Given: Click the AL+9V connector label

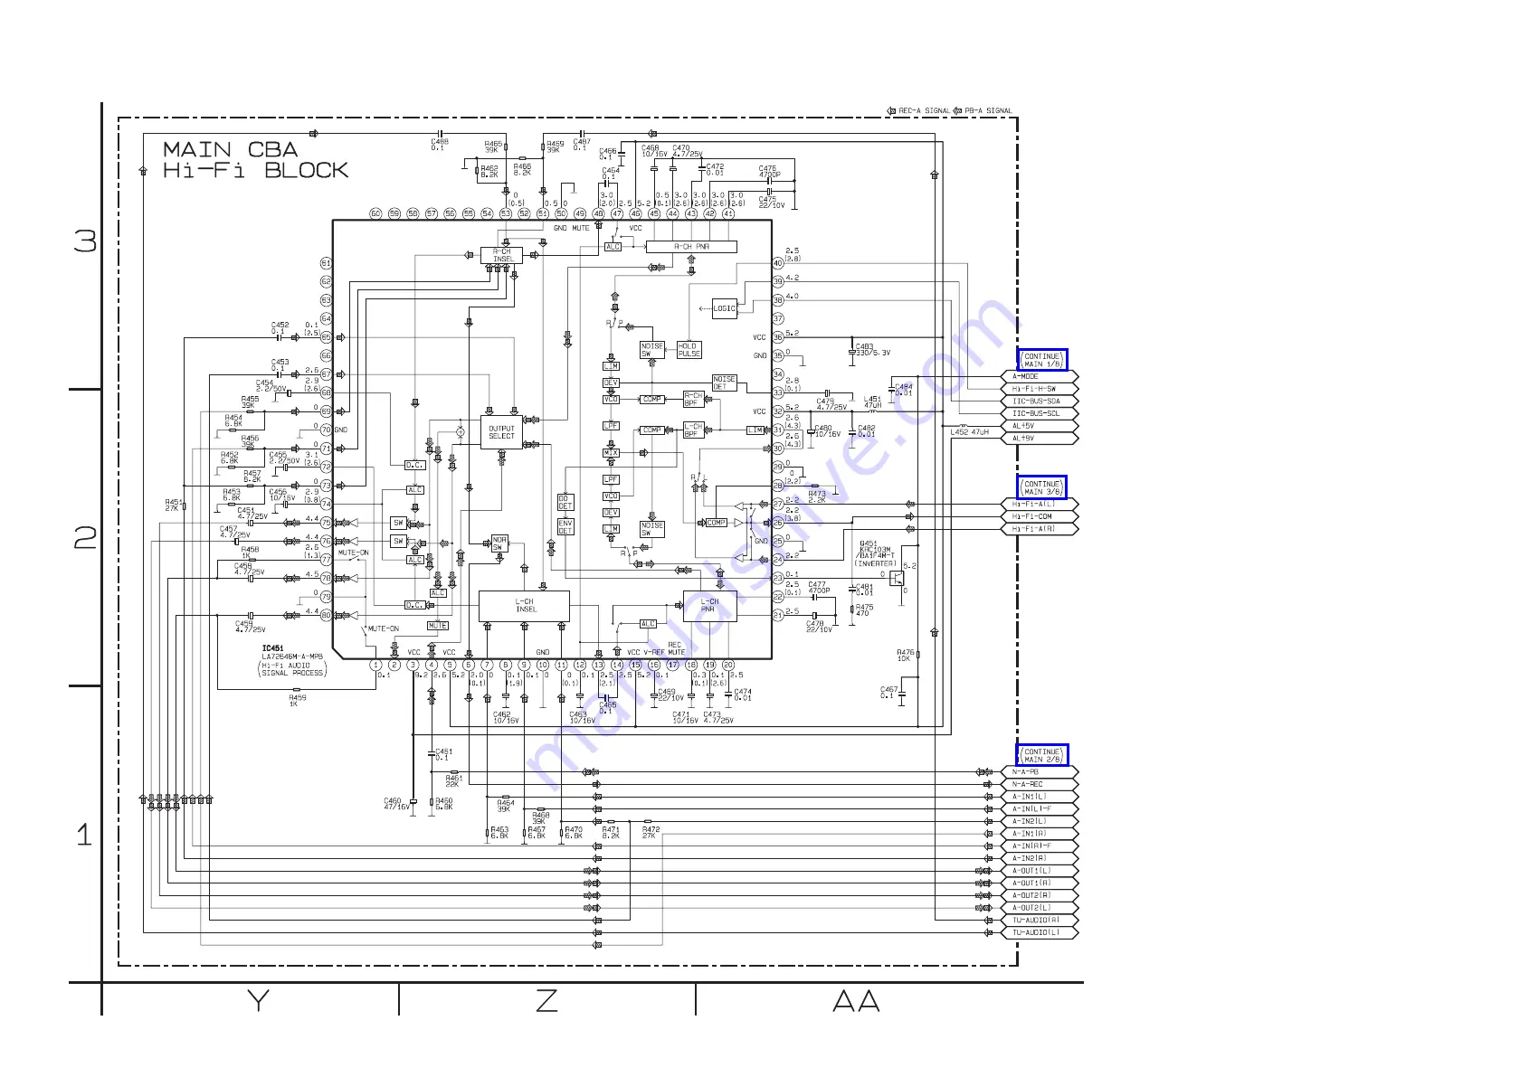Looking at the screenshot, I should pos(1040,439).
